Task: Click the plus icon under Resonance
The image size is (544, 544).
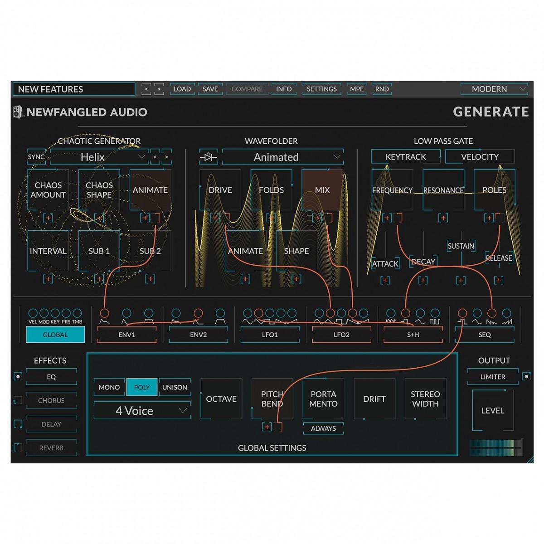Action: (443, 218)
